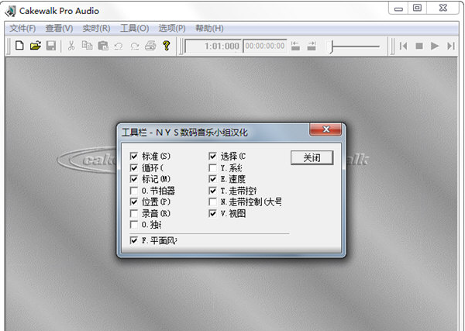Uncheck the T.走带控 checkbox
465x331 pixels.
(212, 191)
